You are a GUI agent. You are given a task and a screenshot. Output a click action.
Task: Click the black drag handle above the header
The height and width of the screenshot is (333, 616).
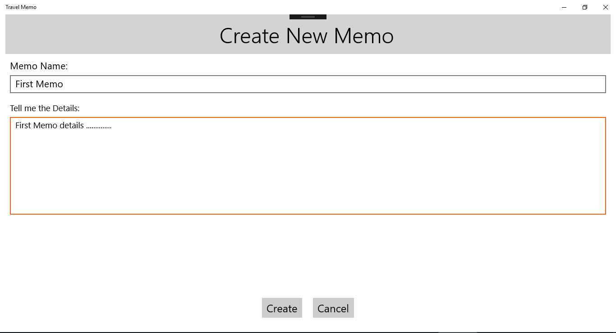(x=308, y=15)
